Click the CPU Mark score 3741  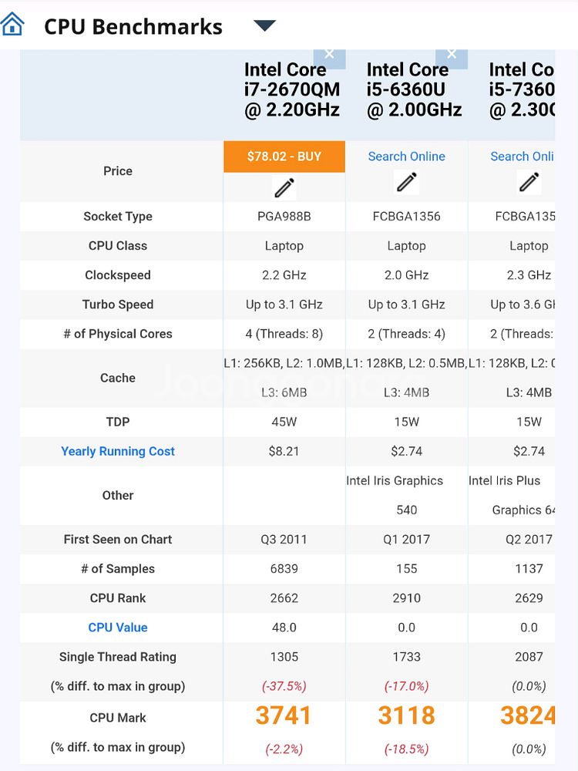[x=284, y=715]
